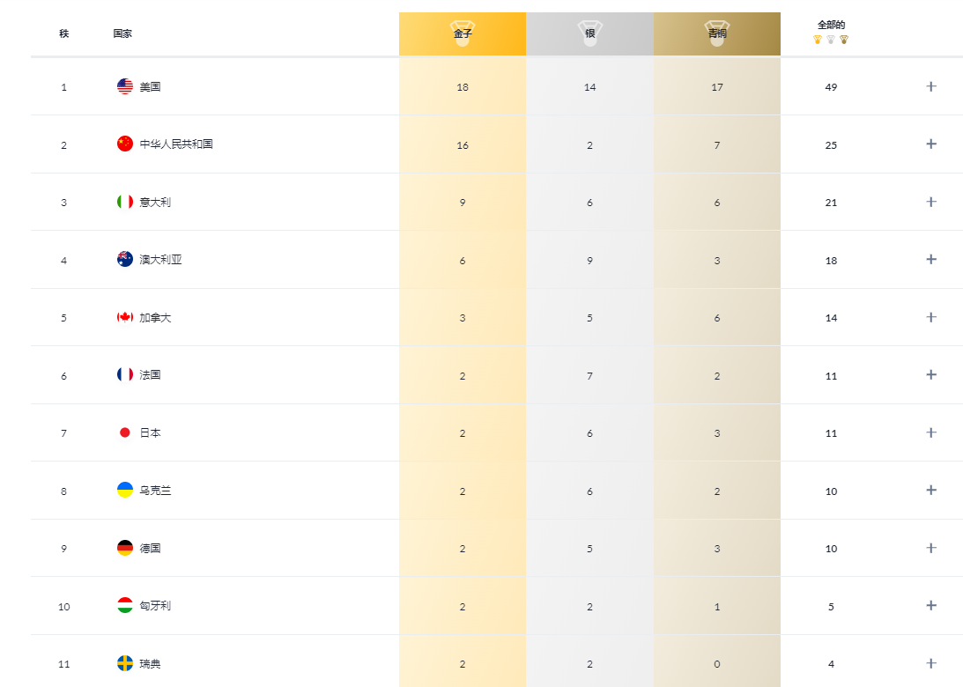
Task: Click the Japan flag icon
Action: coord(125,432)
